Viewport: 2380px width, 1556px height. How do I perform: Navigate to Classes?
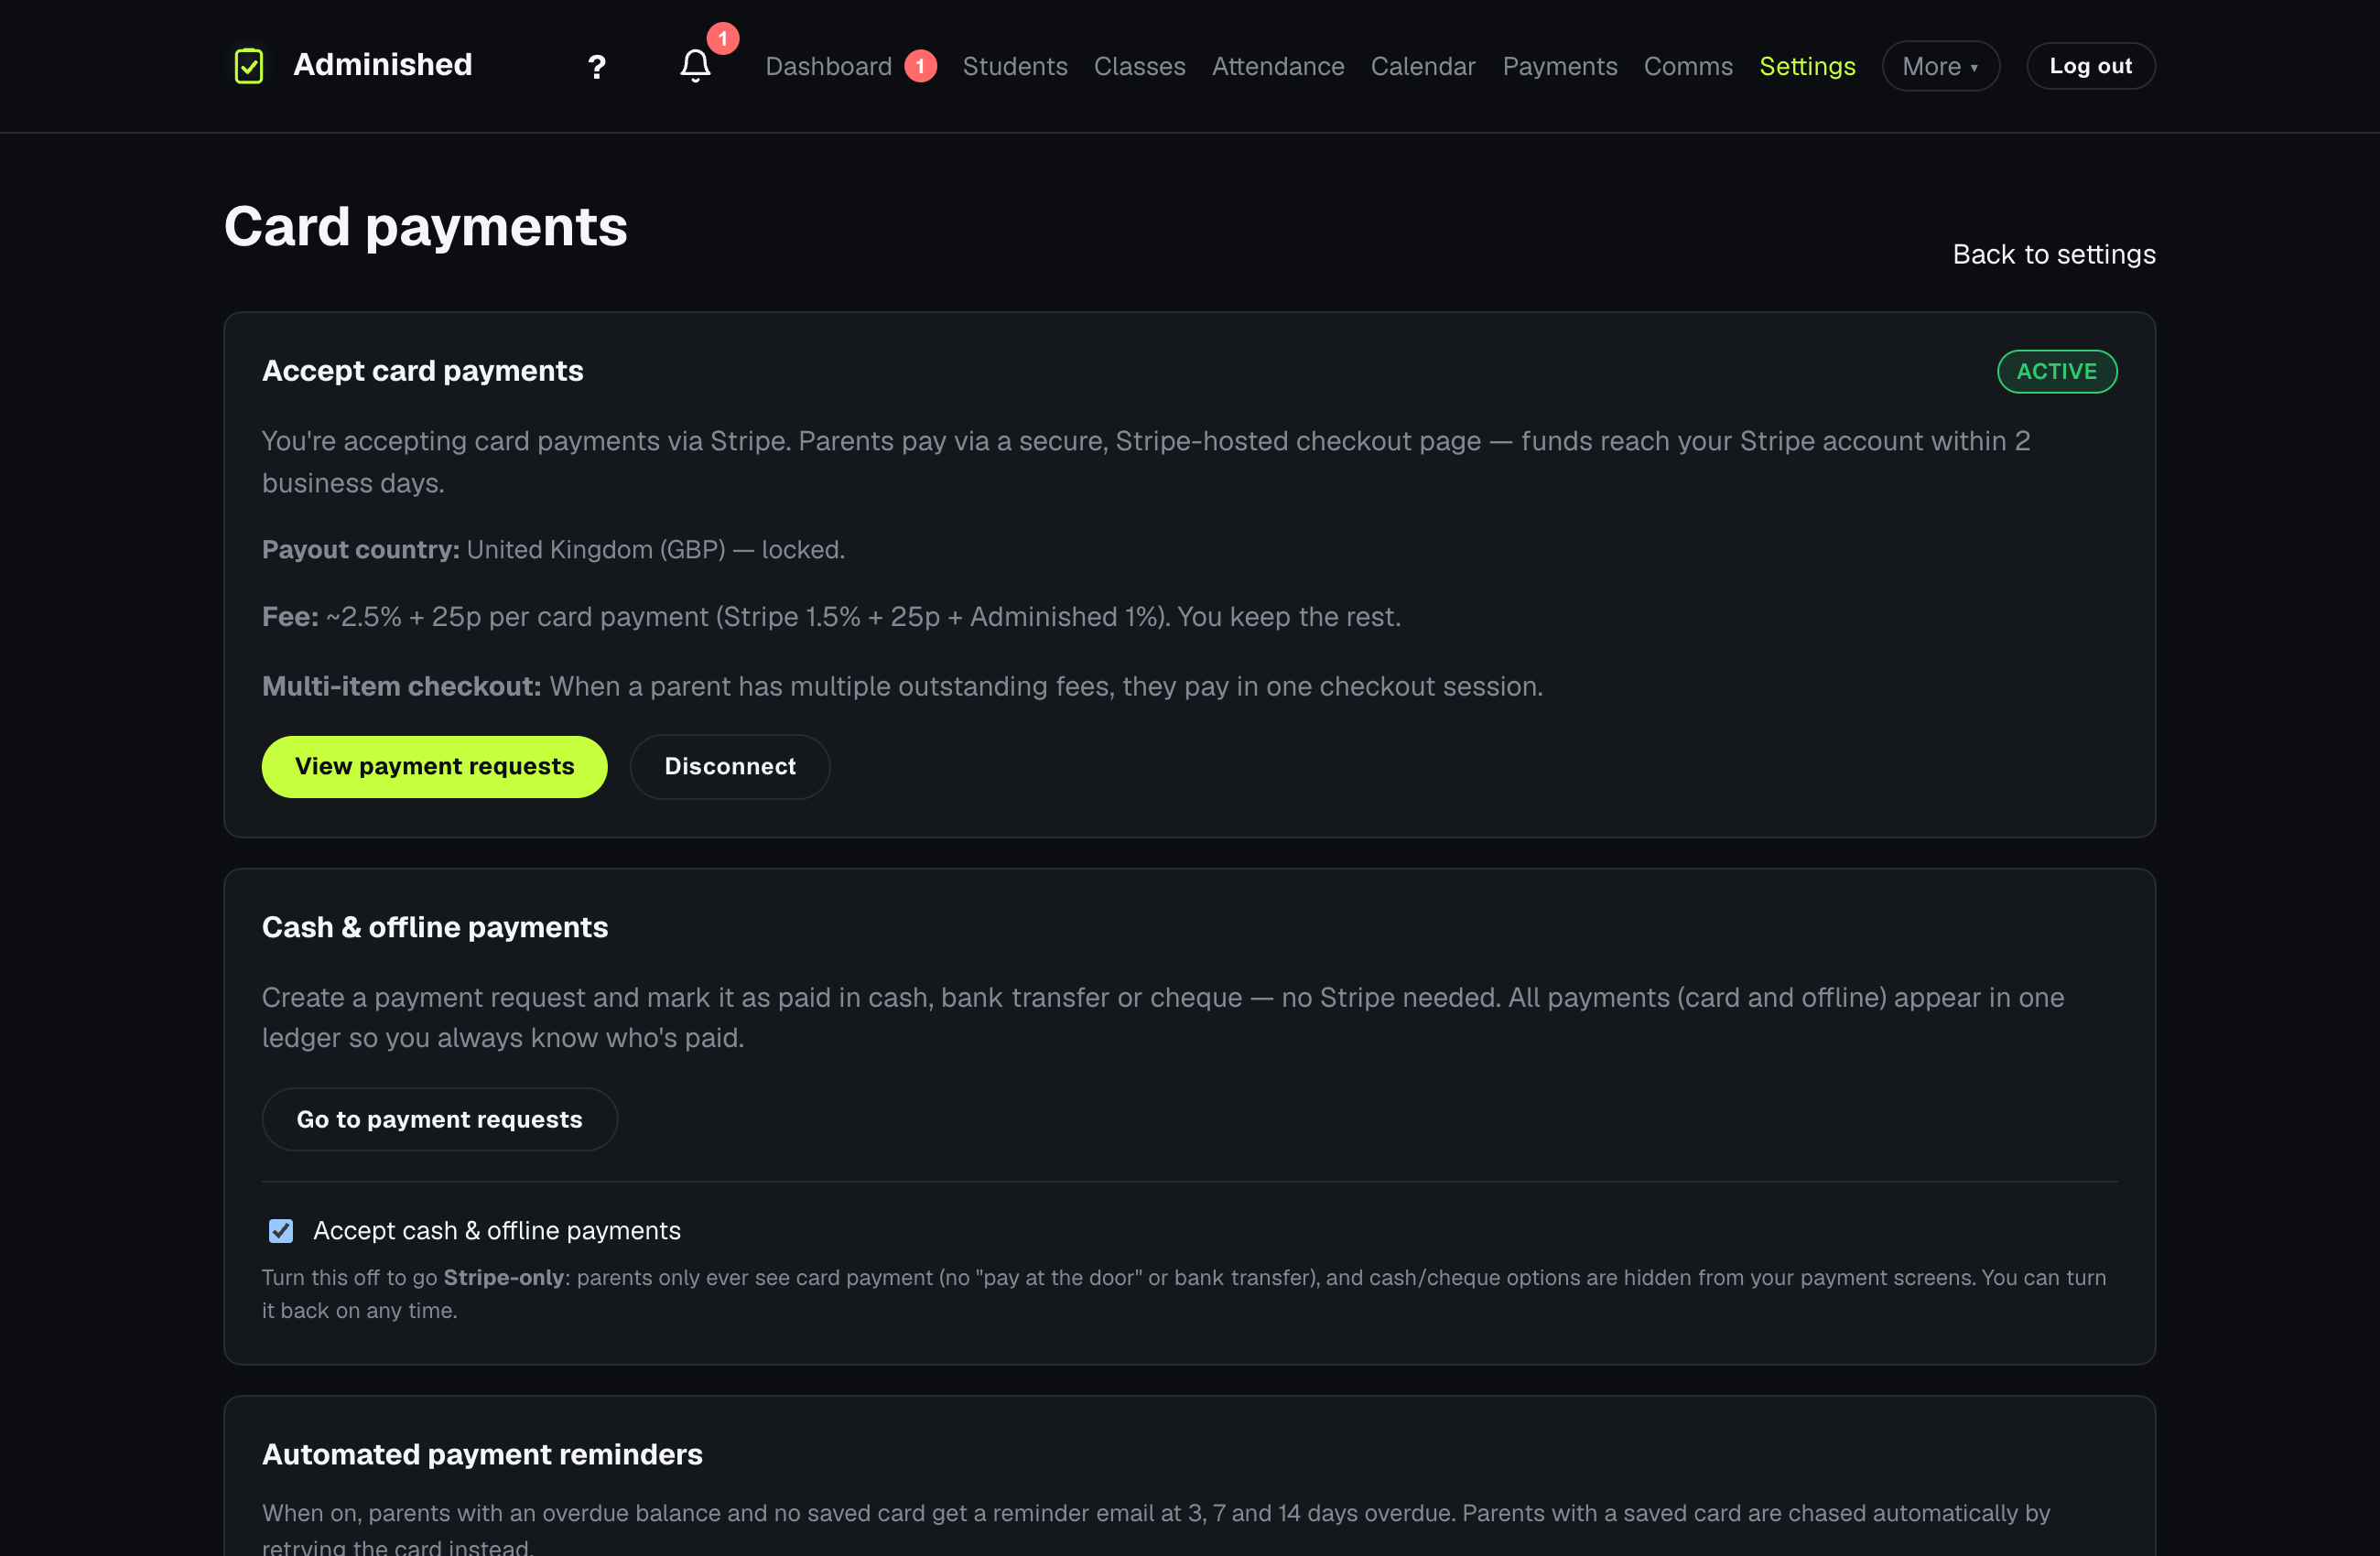point(1139,66)
